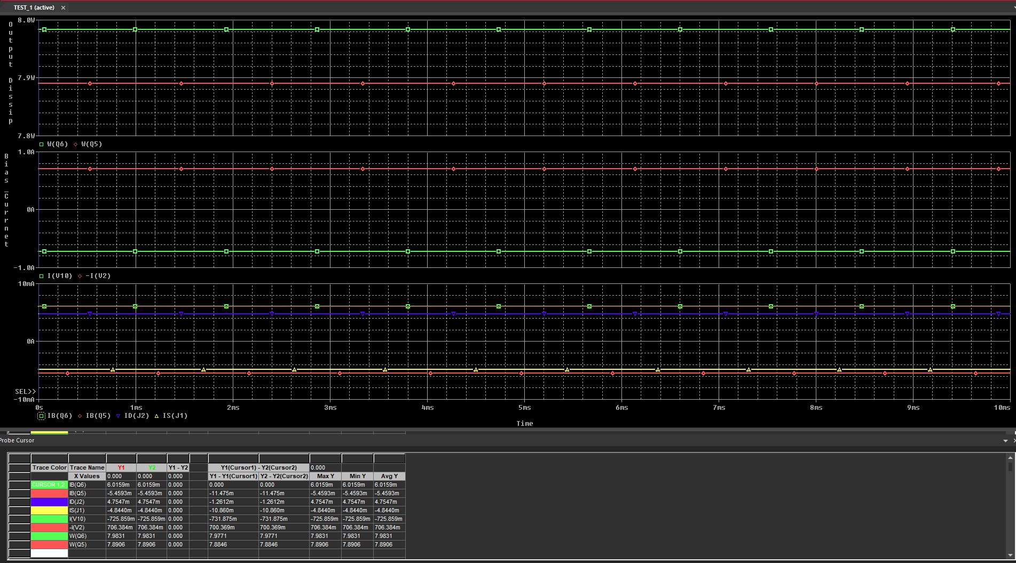
Task: Click the 7.9W Y-axis label
Action: (x=26, y=78)
